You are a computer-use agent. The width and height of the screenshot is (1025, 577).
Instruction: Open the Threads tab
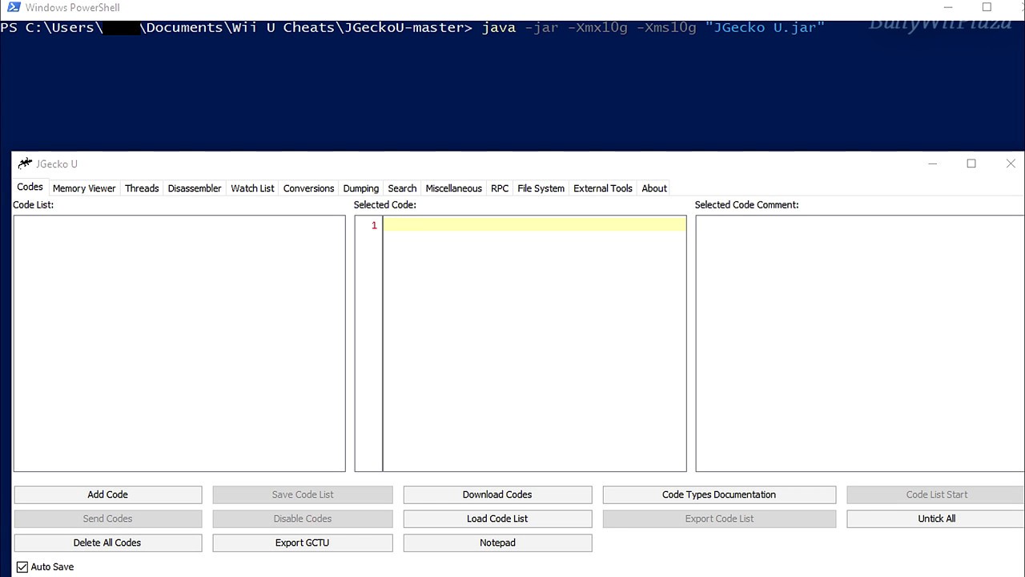point(142,188)
